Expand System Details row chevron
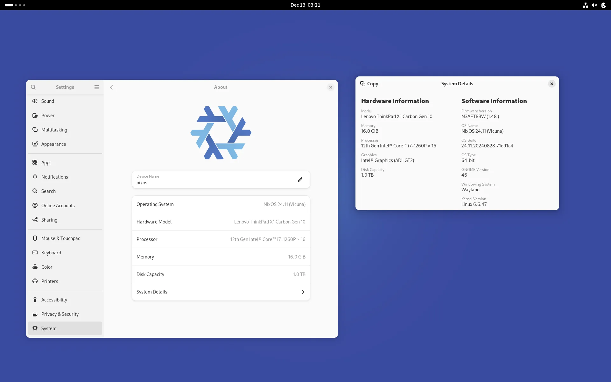Image resolution: width=611 pixels, height=382 pixels. (x=303, y=292)
